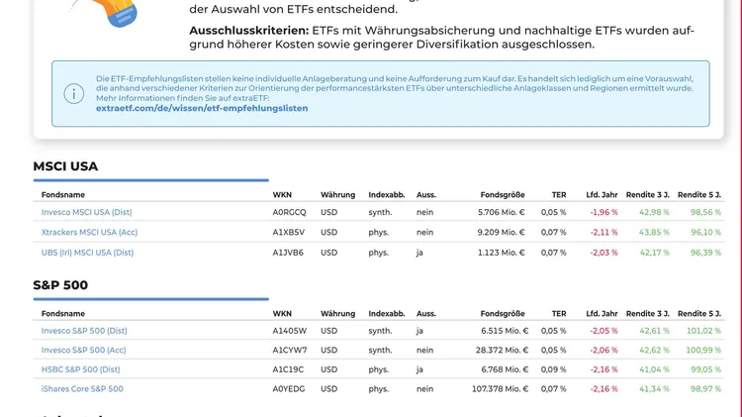The image size is (742, 417).
Task: Open the extraetf.com/de/wissen/etf-empfehlungslisten link
Action: 202,108
